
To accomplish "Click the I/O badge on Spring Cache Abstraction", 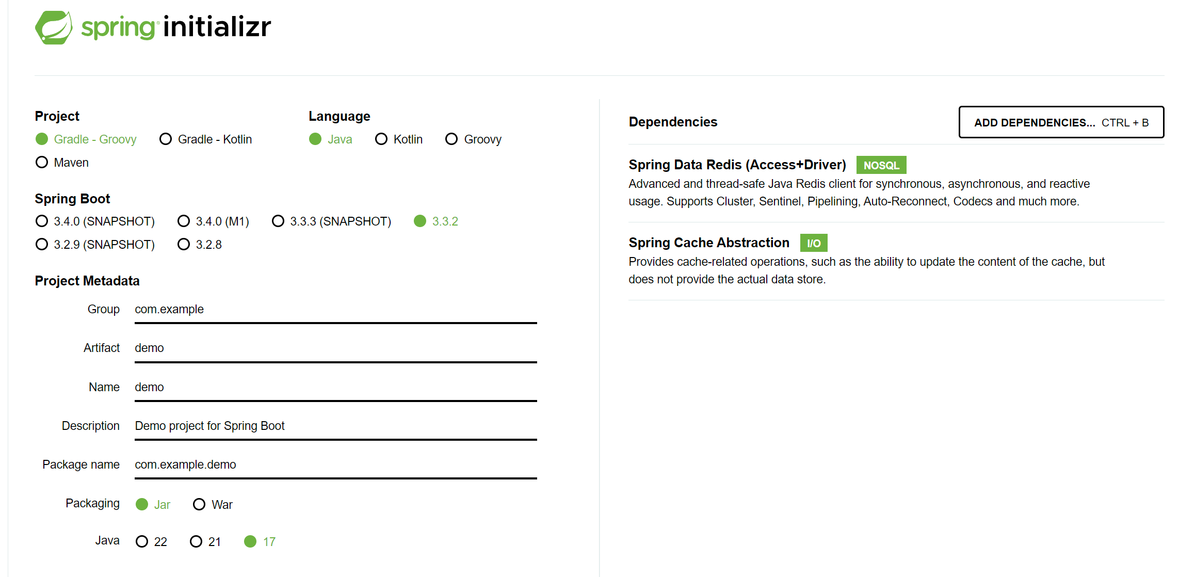I will (x=813, y=243).
